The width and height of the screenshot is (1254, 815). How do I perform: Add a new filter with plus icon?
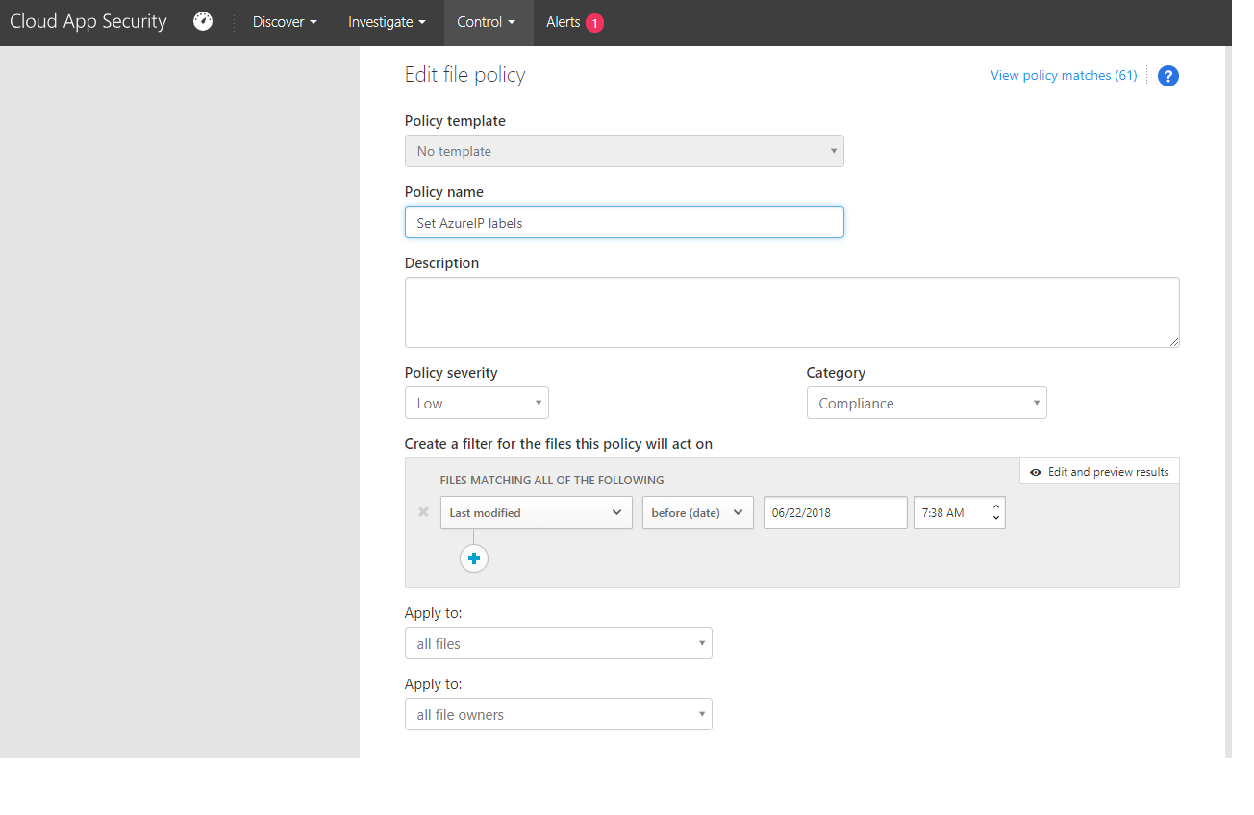point(474,558)
